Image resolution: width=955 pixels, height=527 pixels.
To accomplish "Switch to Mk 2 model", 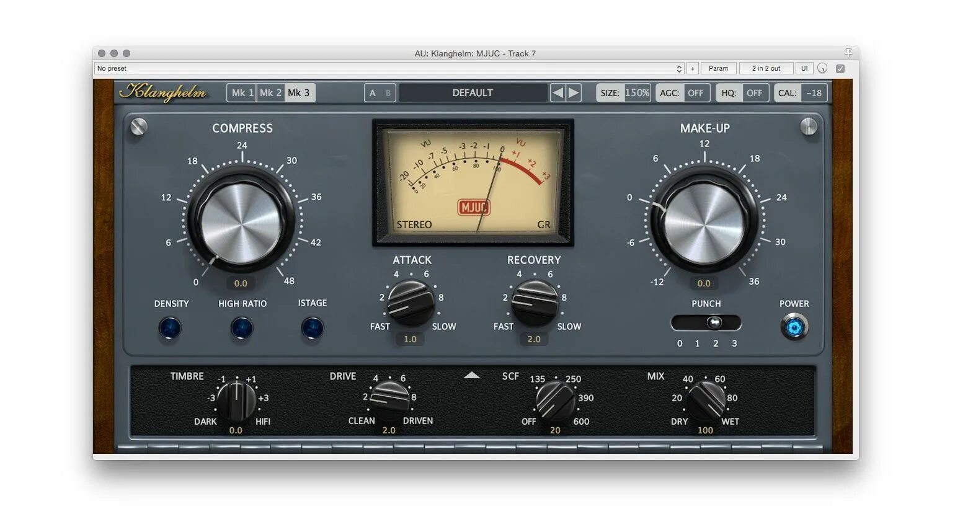I will point(270,92).
